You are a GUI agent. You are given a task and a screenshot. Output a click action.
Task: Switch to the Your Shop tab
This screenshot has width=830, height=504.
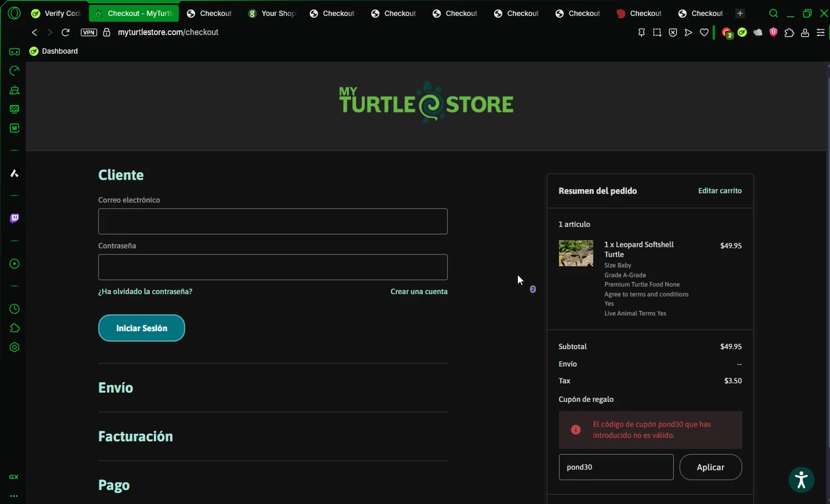(x=272, y=13)
